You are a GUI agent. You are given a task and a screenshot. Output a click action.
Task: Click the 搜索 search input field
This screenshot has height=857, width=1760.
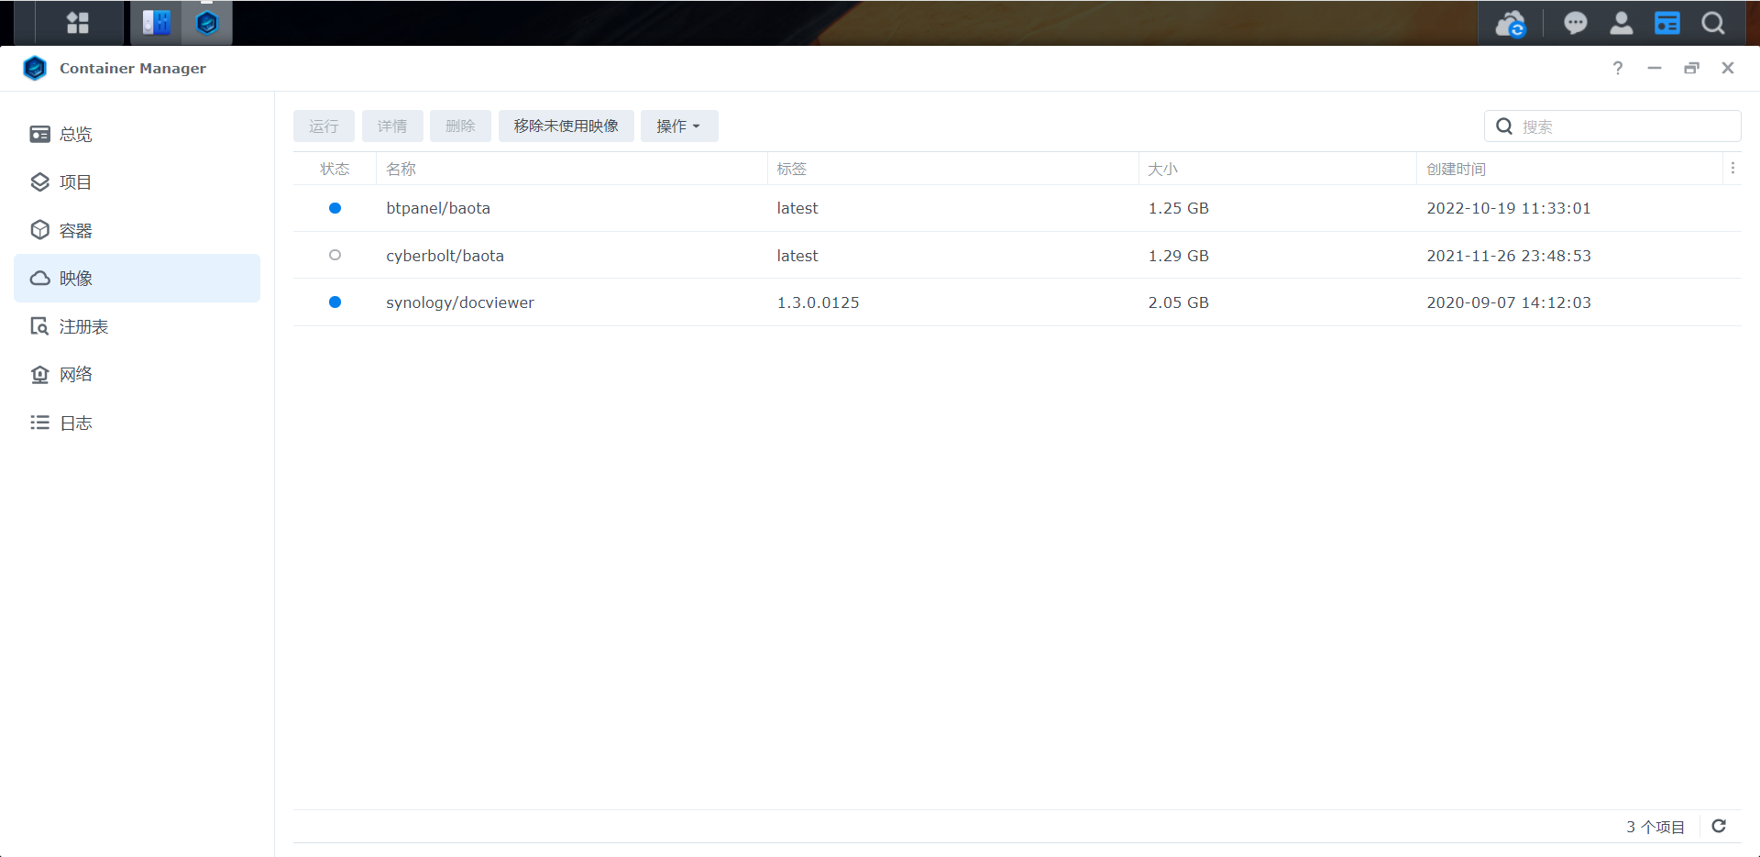1622,126
